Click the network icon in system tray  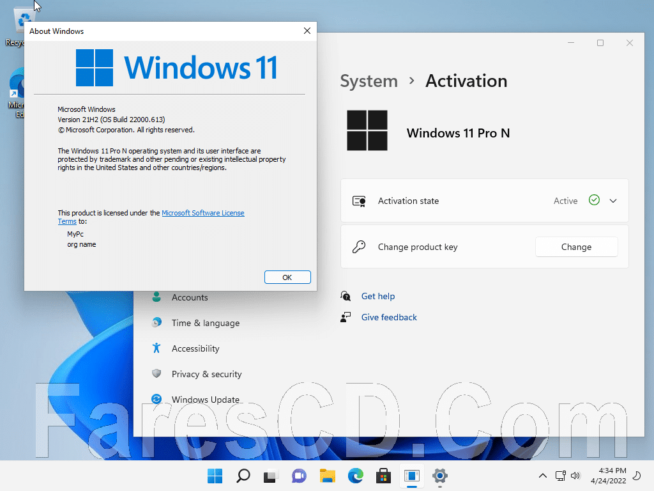pyautogui.click(x=561, y=476)
